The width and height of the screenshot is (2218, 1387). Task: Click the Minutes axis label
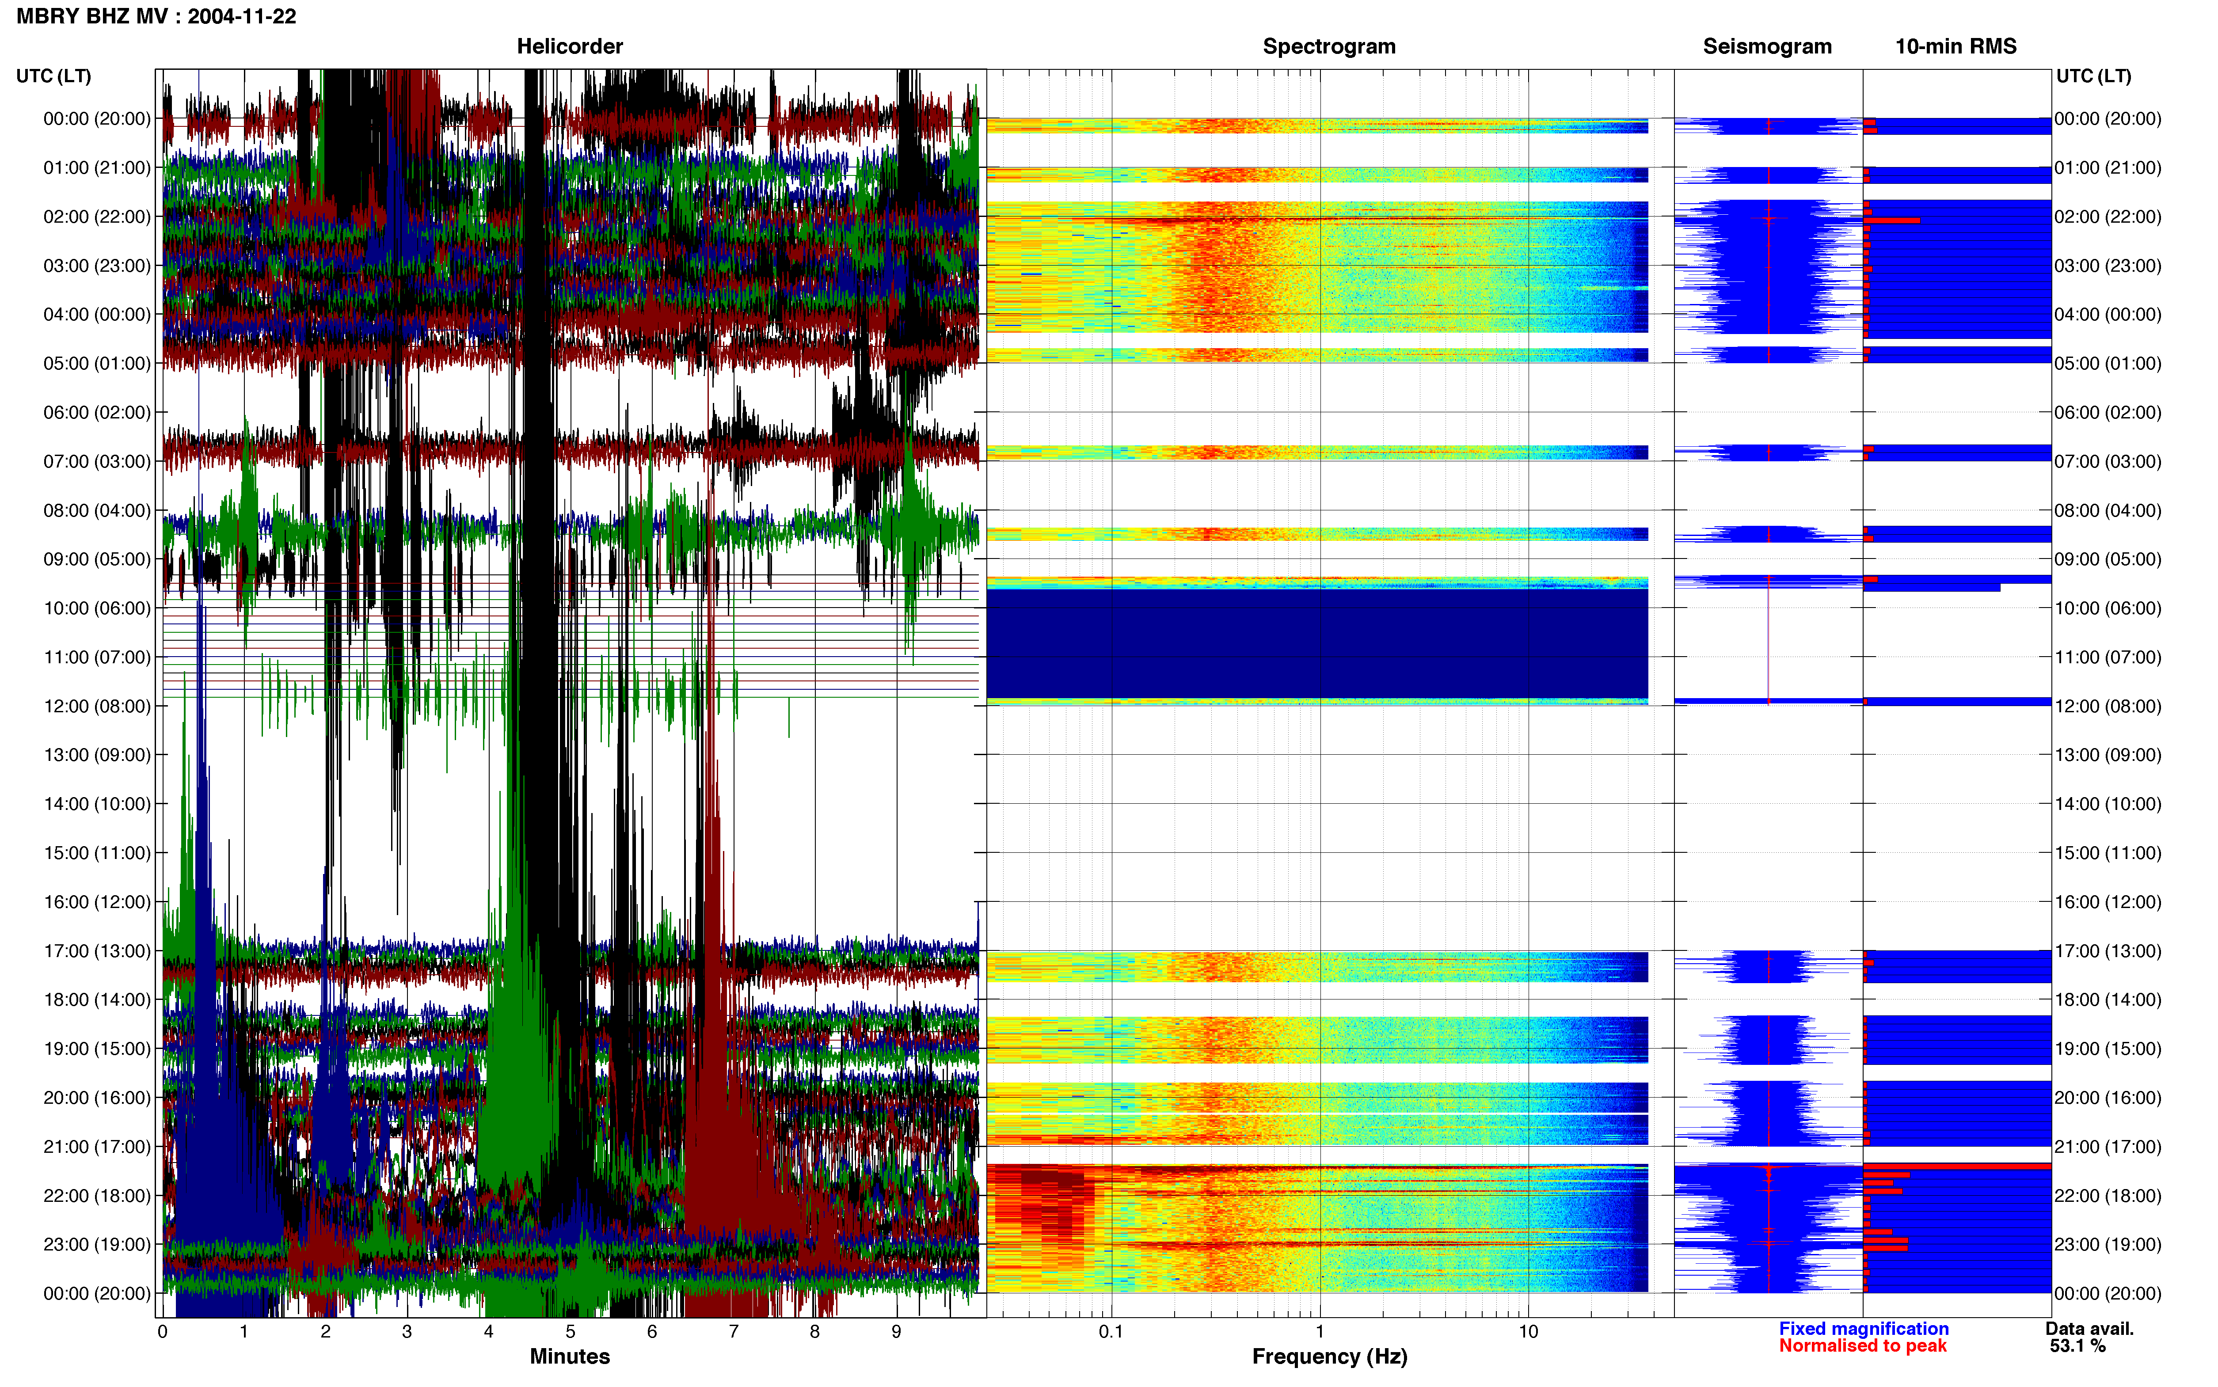(x=570, y=1357)
